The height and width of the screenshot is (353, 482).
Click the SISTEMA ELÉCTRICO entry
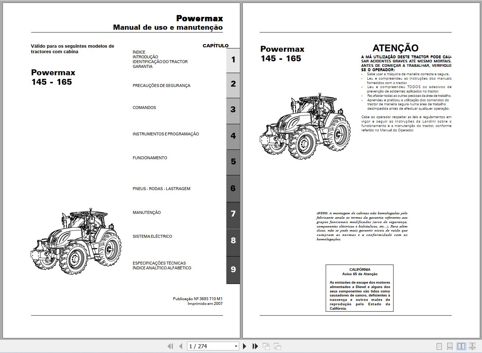coord(152,236)
